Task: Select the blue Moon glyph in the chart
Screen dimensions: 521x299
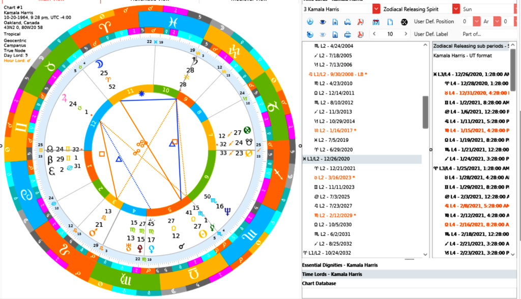Action: pyautogui.click(x=99, y=64)
